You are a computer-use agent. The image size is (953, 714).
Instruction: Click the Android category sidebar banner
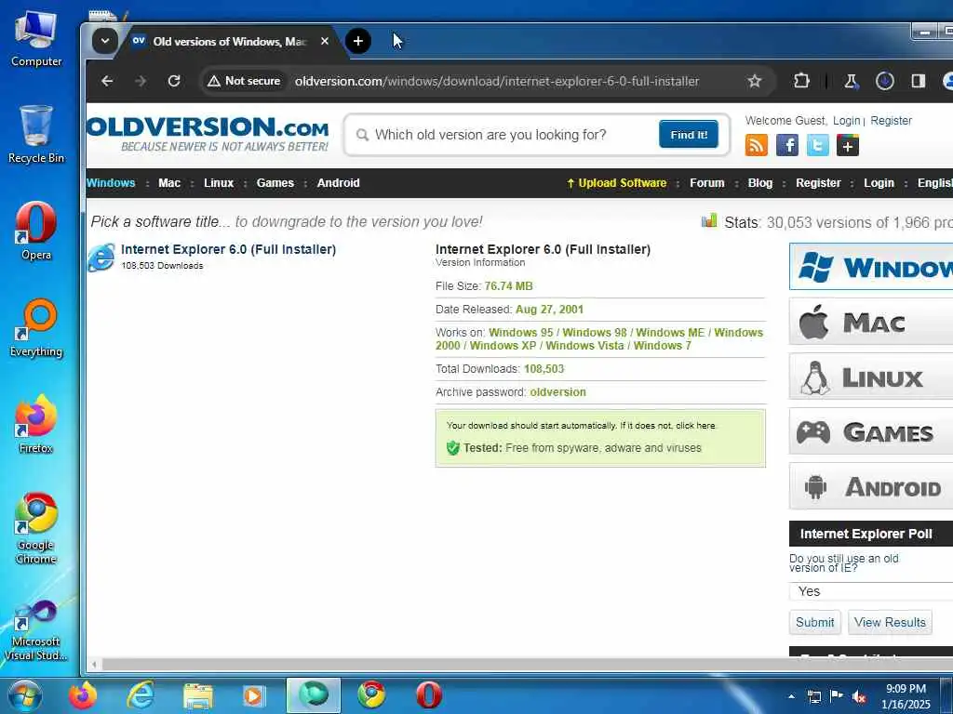871,485
